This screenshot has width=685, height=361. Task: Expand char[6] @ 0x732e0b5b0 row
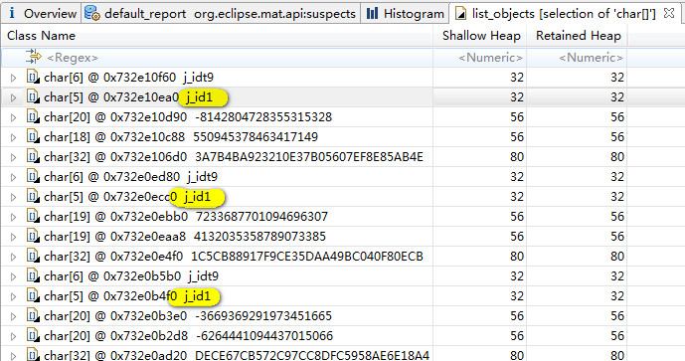14,276
